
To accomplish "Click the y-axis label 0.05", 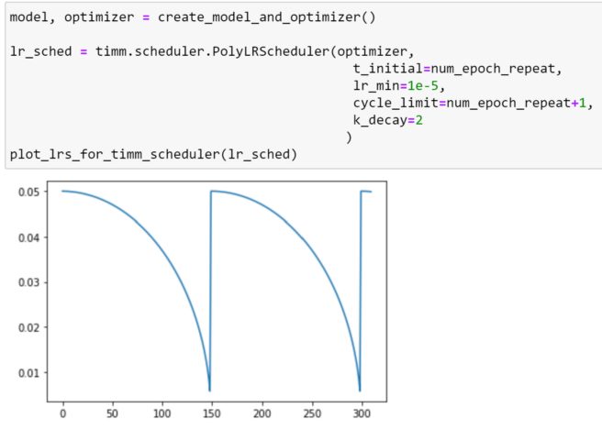I will [x=28, y=192].
